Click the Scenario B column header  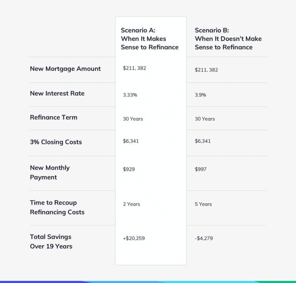click(x=228, y=39)
